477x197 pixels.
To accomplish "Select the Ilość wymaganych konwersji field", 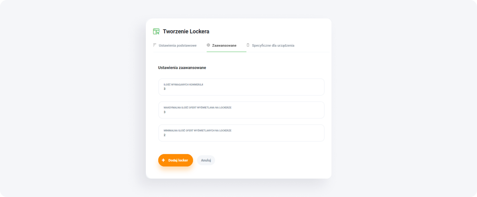I will point(241,87).
